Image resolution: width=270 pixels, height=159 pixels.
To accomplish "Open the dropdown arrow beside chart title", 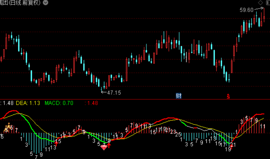I will pyautogui.click(x=46, y=3).
